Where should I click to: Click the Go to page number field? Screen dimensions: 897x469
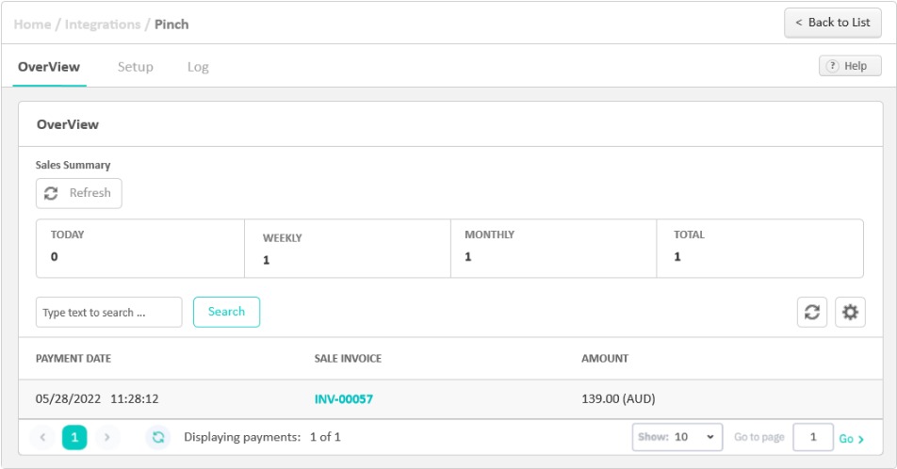812,437
